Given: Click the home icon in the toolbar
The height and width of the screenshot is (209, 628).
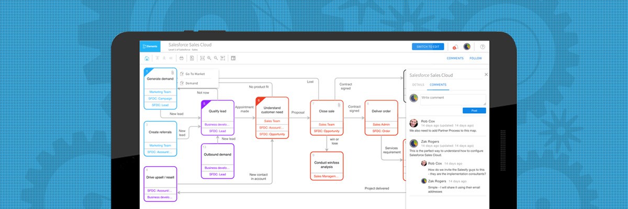Looking at the screenshot, I should coord(147,58).
